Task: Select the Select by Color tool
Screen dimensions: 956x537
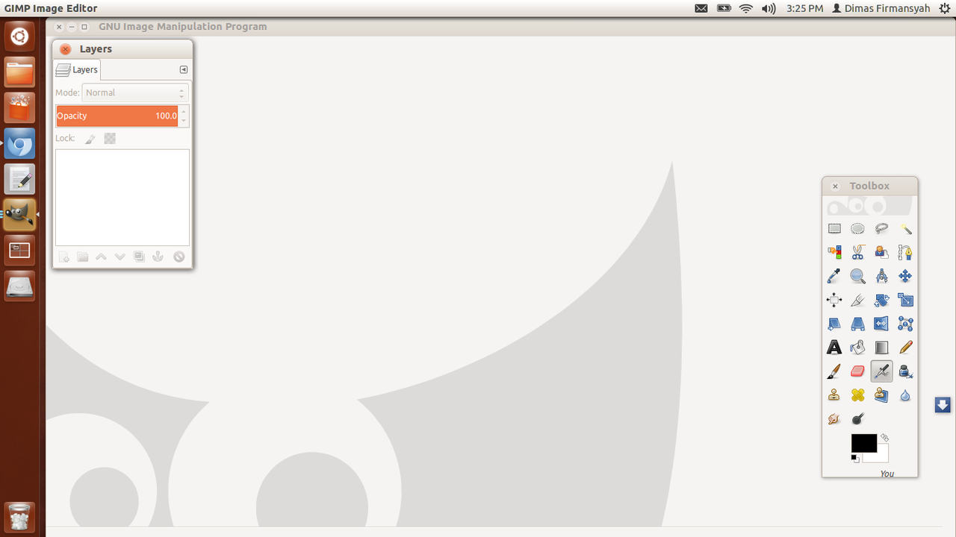Action: (834, 253)
